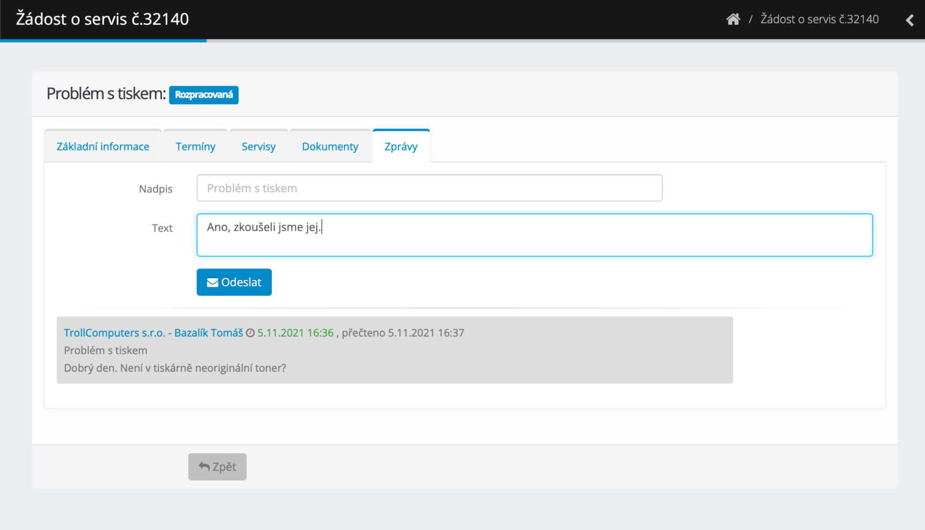The image size is (925, 530).
Task: Open the Dokumenty tab
Action: click(x=330, y=146)
